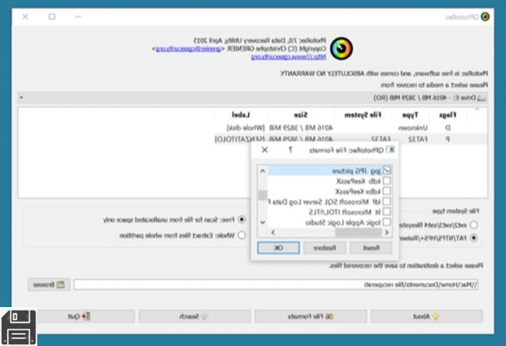Screen dimensions: 506x346
Task: Enable the kdb KeePassX checkbox
Action: click(386, 181)
